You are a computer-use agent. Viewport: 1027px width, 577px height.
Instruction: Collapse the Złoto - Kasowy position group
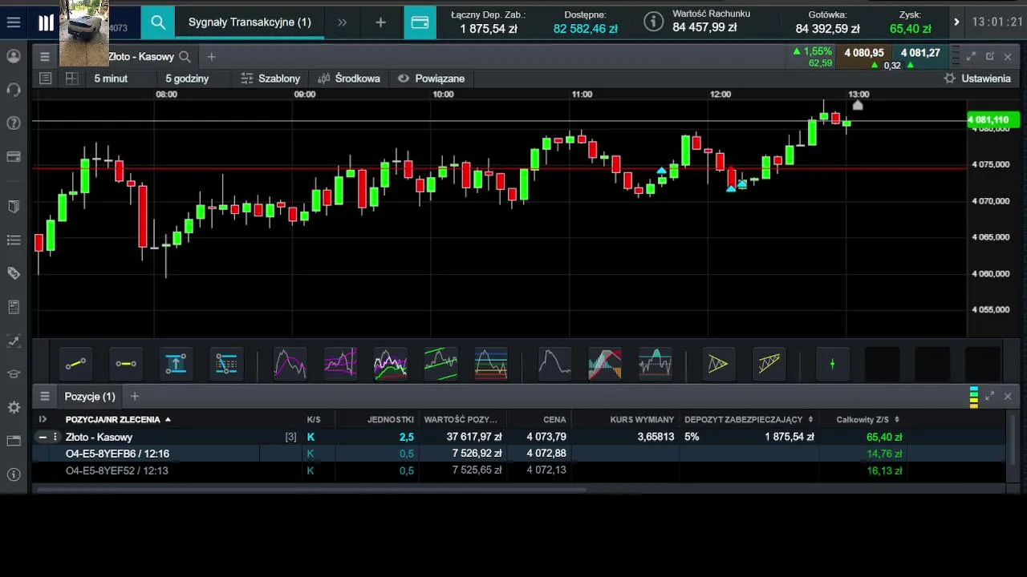(42, 437)
